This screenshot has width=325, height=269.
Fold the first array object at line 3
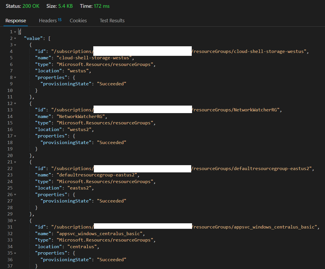tap(15, 45)
